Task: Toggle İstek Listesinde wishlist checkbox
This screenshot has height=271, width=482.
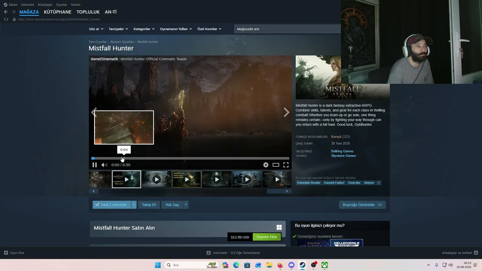Action: pos(97,205)
